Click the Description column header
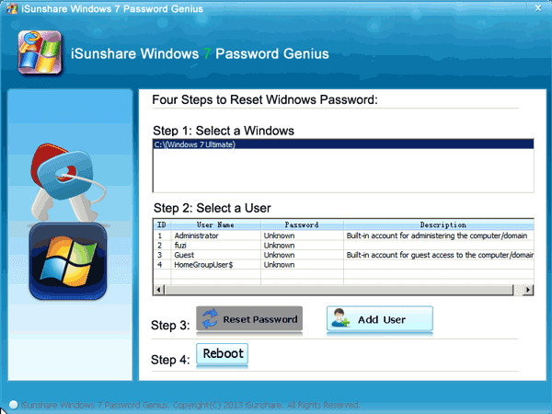This screenshot has height=414, width=552. (439, 224)
